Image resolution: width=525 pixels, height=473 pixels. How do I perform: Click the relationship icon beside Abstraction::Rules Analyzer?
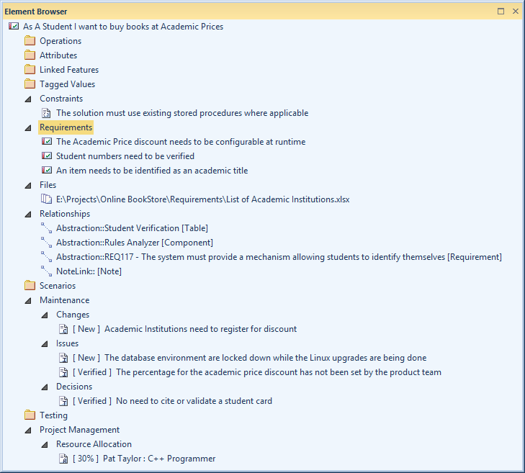[x=46, y=243]
